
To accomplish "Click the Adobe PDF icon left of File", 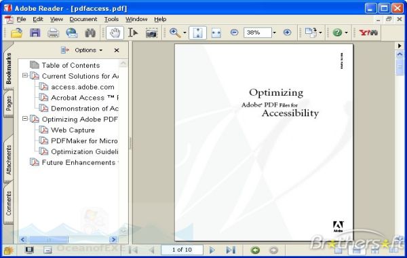I will coord(9,20).
